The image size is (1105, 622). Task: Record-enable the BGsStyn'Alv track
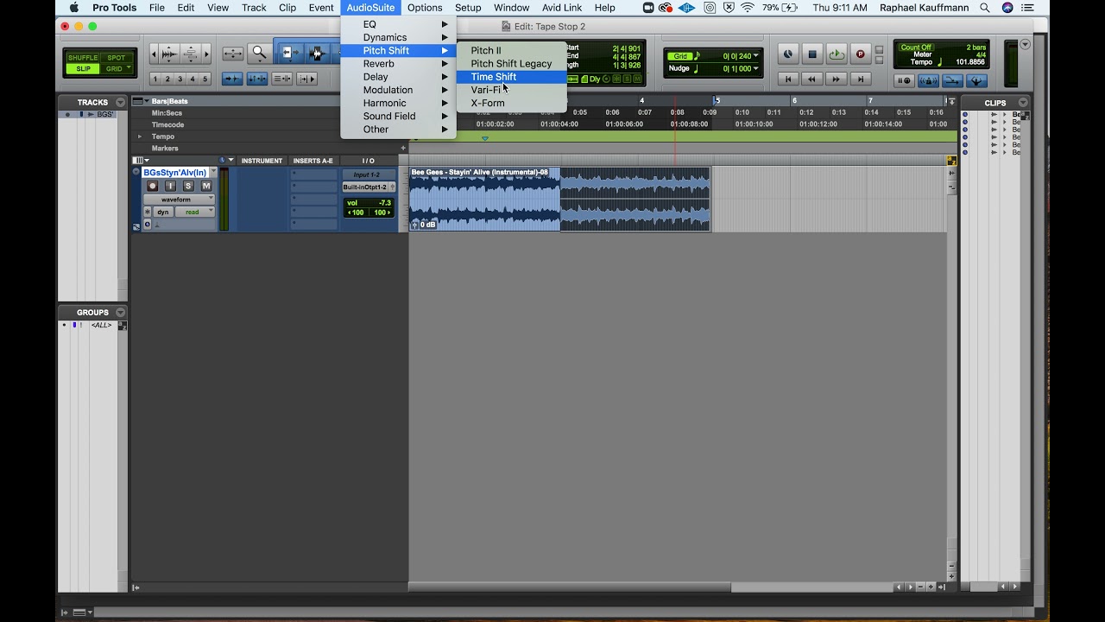click(x=153, y=186)
